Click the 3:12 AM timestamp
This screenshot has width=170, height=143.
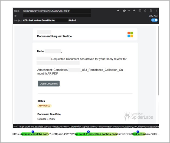tap(153, 16)
